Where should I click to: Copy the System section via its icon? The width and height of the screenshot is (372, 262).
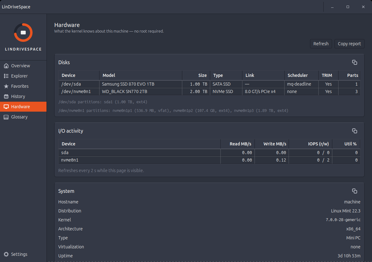tap(355, 191)
